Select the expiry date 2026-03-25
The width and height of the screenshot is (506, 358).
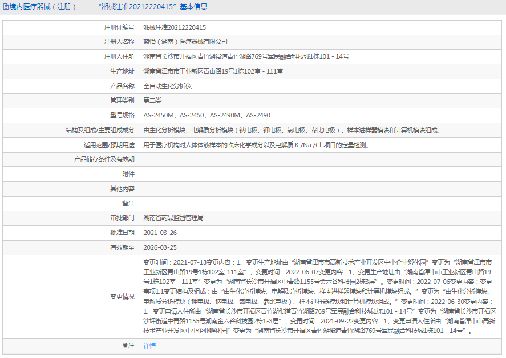[160, 247]
